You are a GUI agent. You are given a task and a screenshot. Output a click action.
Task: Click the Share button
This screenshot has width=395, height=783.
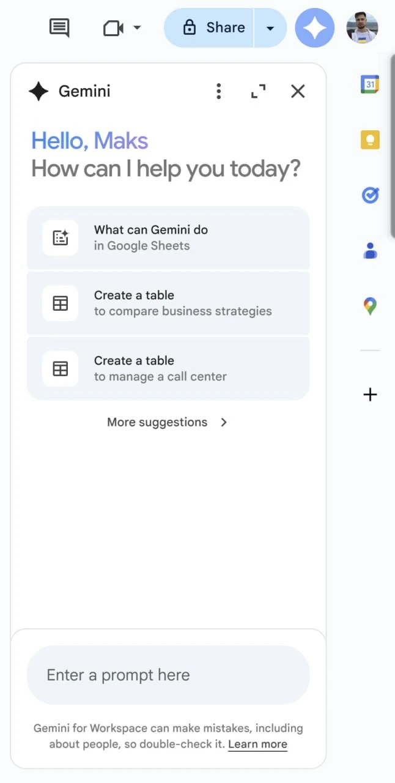(209, 28)
